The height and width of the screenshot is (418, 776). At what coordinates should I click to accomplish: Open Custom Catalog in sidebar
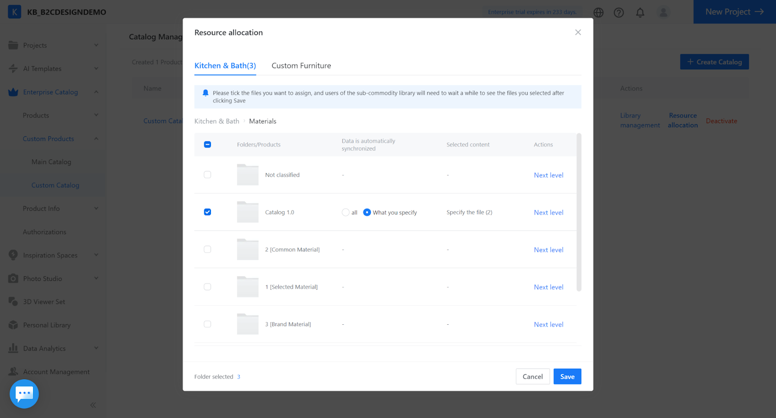55,185
